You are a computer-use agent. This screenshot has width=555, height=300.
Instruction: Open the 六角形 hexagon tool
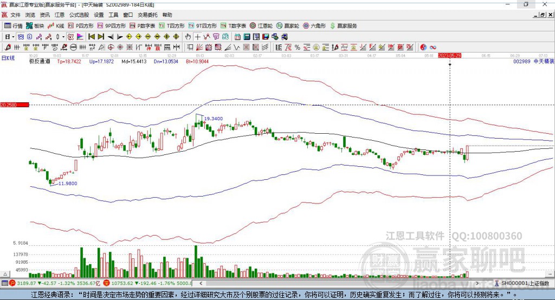click(x=314, y=26)
